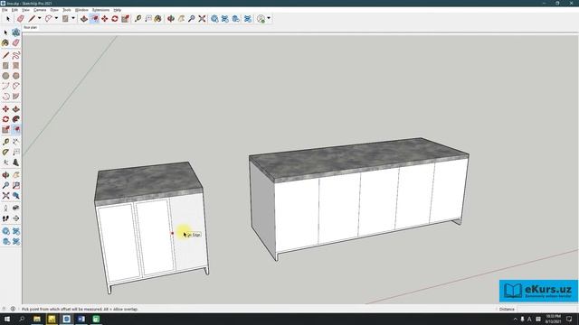Select the Arc tool in top toolbar
The height and width of the screenshot is (325, 579).
pyautogui.click(x=49, y=18)
